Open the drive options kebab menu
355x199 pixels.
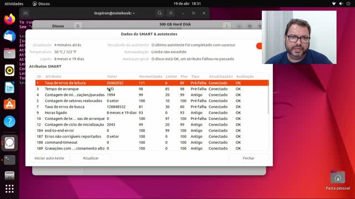click(x=227, y=26)
